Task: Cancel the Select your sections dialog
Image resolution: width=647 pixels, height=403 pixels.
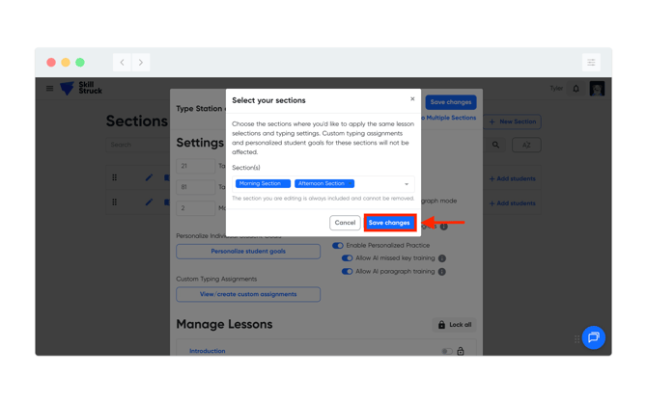Action: point(345,223)
